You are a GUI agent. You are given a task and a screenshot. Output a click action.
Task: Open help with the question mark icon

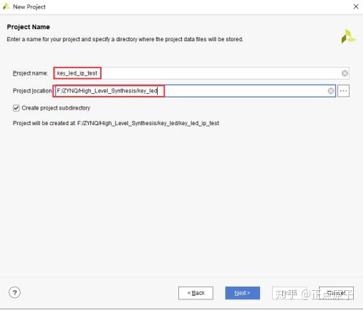(x=15, y=292)
